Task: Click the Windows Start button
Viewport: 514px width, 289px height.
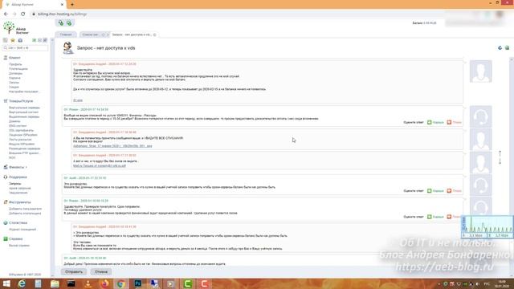Action: pos(6,283)
